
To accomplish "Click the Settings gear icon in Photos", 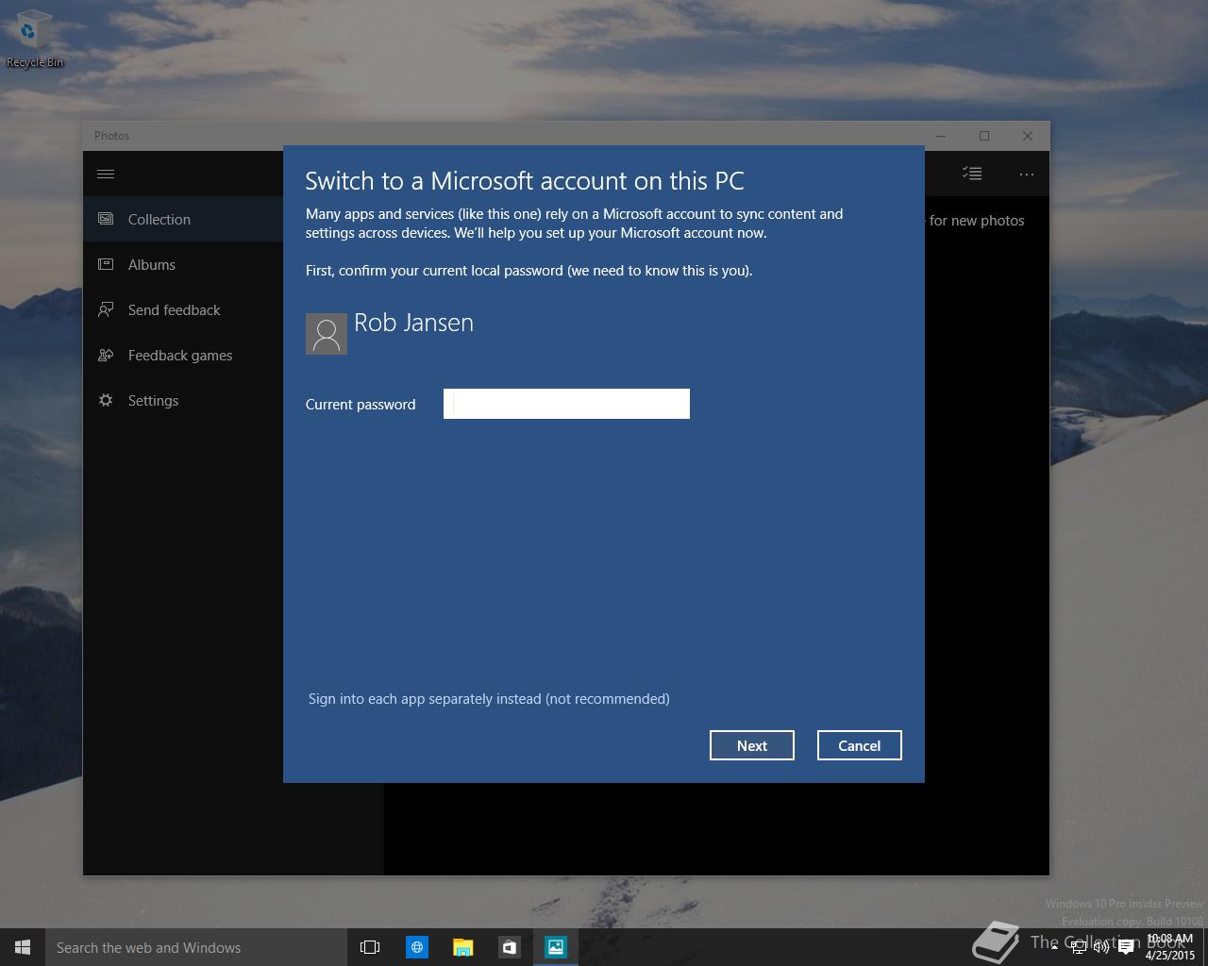I will pyautogui.click(x=106, y=400).
